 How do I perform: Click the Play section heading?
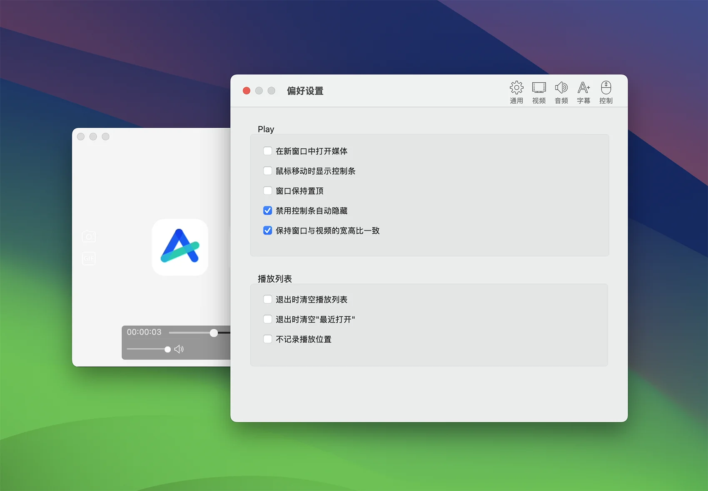pos(266,129)
